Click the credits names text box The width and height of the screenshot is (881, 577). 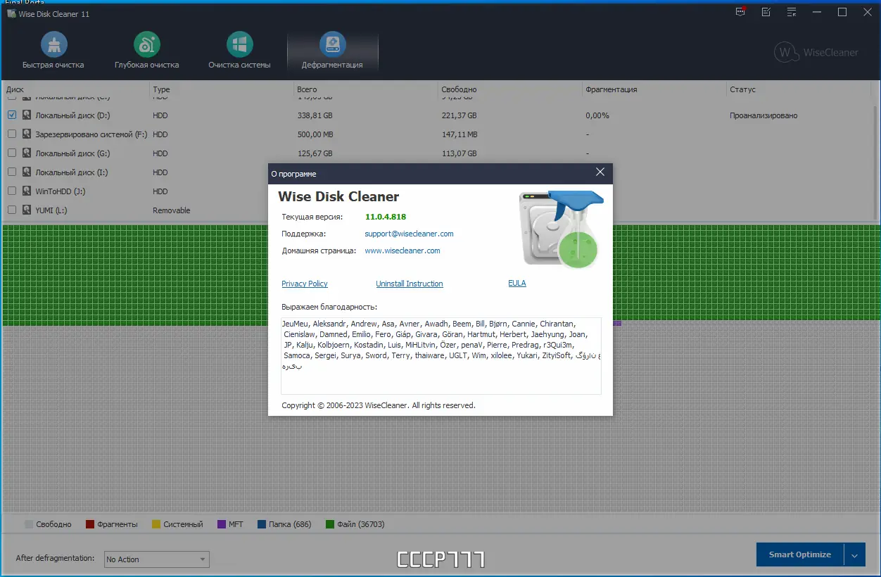coord(440,355)
